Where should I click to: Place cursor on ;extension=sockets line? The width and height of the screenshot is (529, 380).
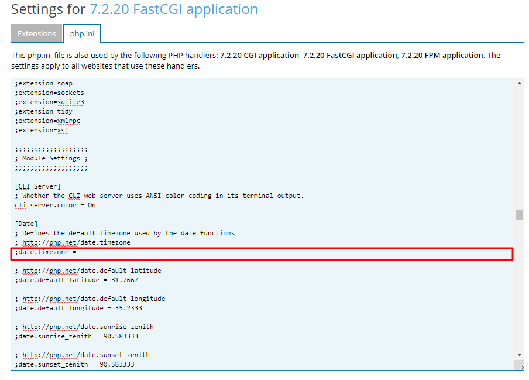click(50, 93)
